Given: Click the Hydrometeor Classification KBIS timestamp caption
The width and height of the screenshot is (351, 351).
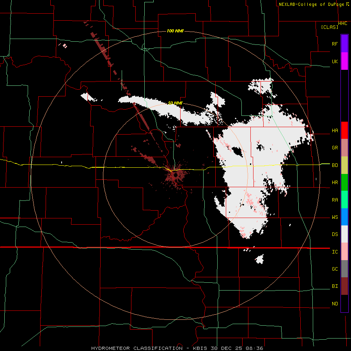Looking at the screenshot, I should click(x=177, y=348).
